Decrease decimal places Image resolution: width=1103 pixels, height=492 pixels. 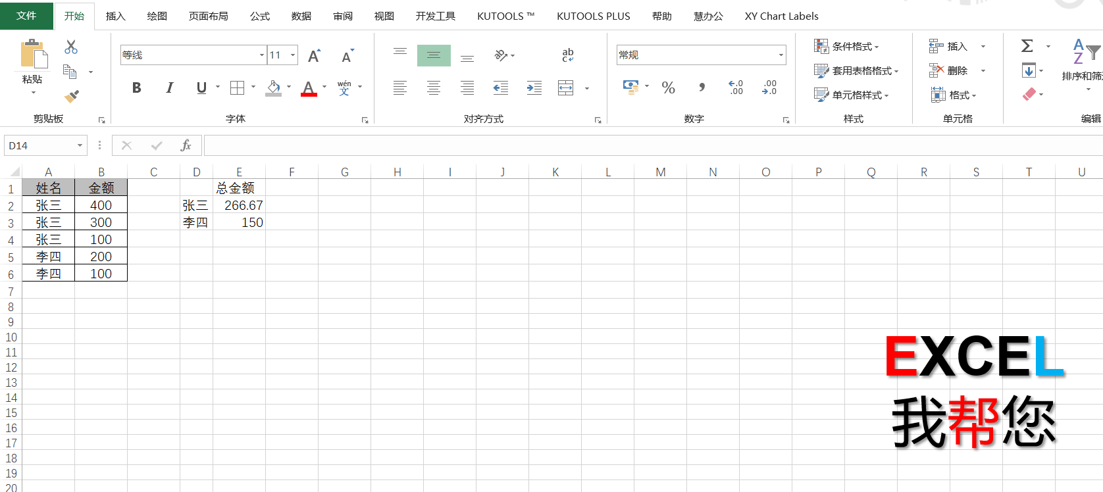(769, 87)
